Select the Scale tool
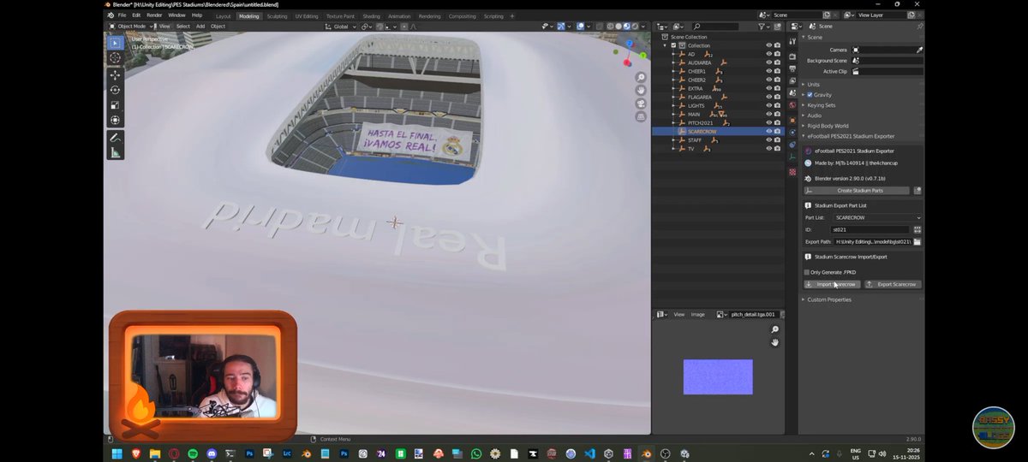This screenshot has width=1028, height=462. (115, 105)
